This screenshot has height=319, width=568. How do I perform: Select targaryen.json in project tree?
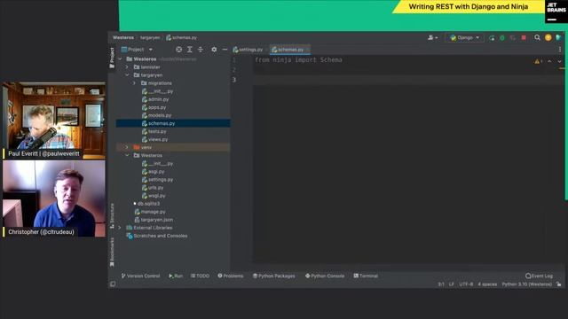pyautogui.click(x=154, y=220)
